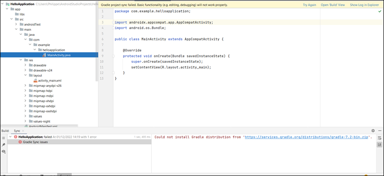
Task: Collapse the res folder
Action: click(21, 60)
